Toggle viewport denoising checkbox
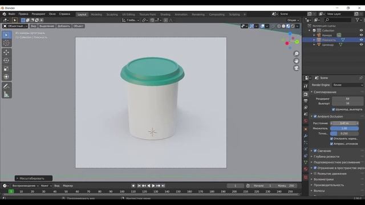This screenshot has width=365, height=205. pos(333,109)
